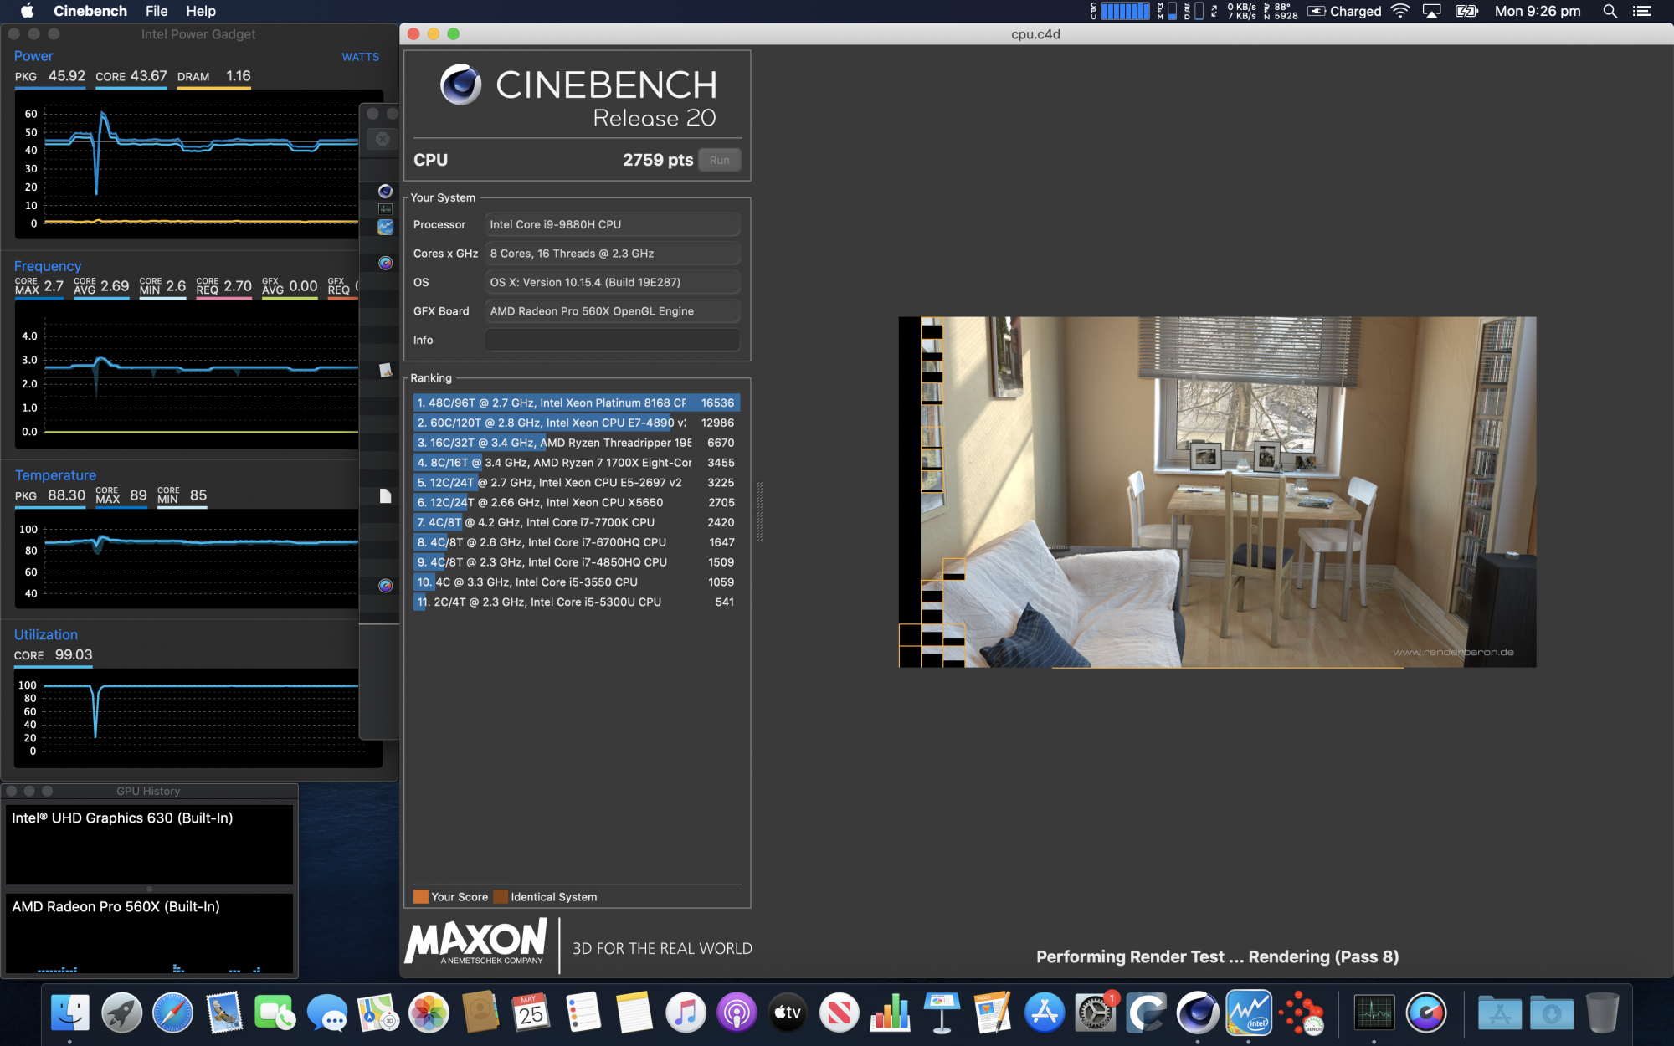This screenshot has height=1046, width=1674.
Task: Open Podcasts from the Dock
Action: pos(737,1013)
